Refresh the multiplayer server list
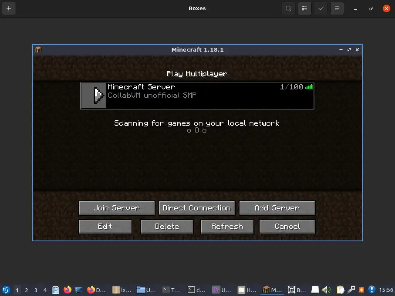395x296 pixels. tap(227, 227)
